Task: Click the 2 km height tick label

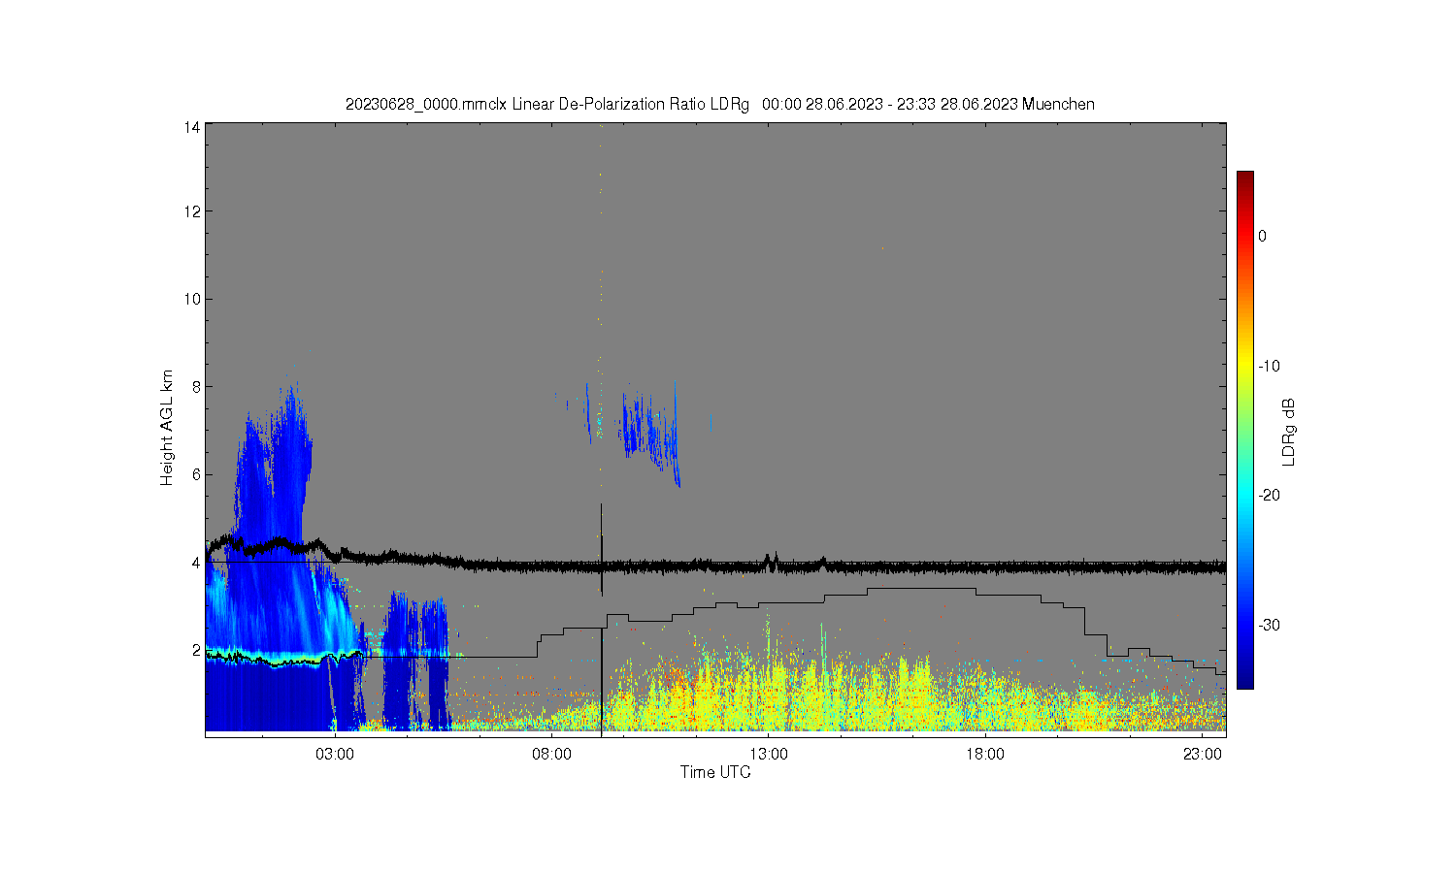Action: (196, 650)
